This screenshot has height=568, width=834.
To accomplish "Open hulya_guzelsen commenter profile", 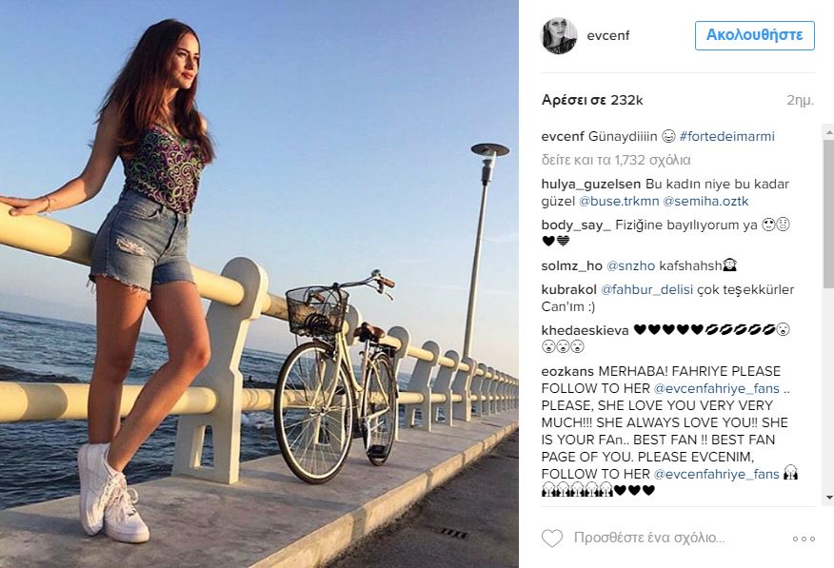I will (591, 185).
